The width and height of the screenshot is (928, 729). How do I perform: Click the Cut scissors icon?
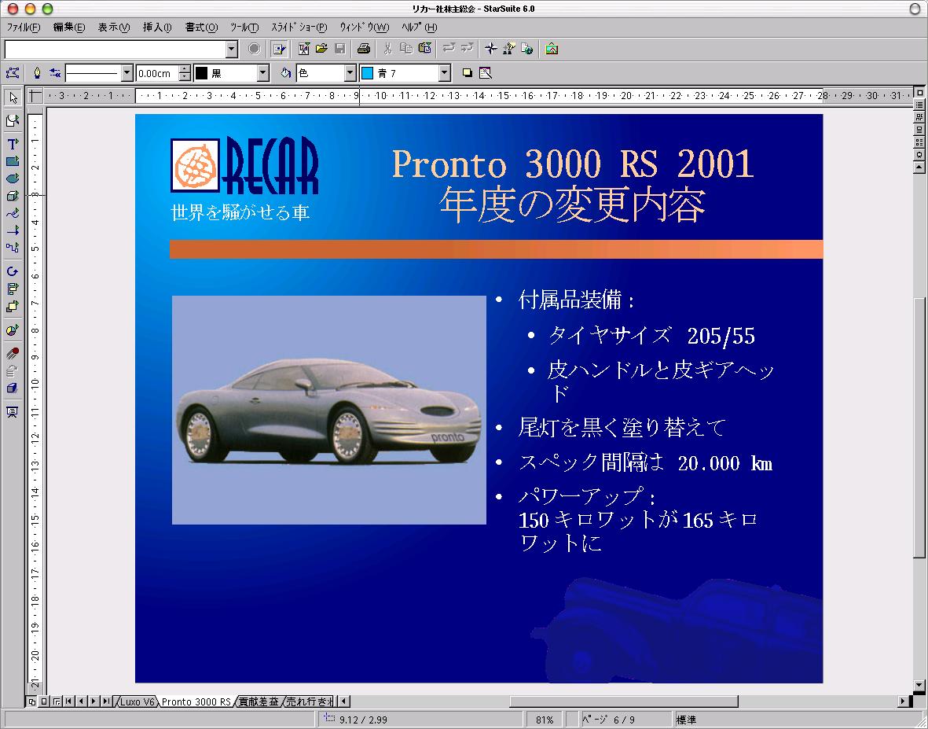[x=387, y=49]
